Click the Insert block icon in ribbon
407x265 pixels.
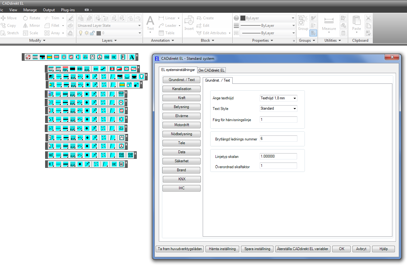[x=189, y=23]
